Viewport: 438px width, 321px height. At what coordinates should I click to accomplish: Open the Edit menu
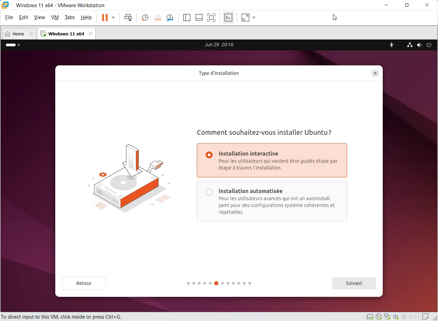(24, 17)
